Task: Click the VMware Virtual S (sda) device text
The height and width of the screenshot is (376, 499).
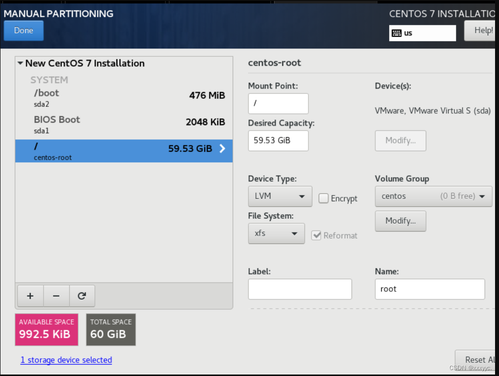Action: coord(433,111)
